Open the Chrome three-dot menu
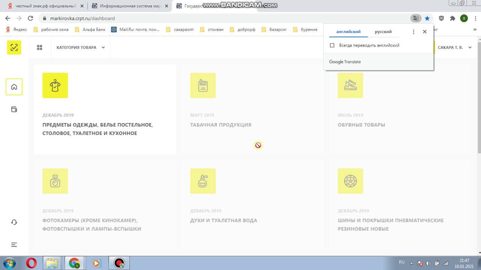This screenshot has height=270, width=481. (475, 18)
